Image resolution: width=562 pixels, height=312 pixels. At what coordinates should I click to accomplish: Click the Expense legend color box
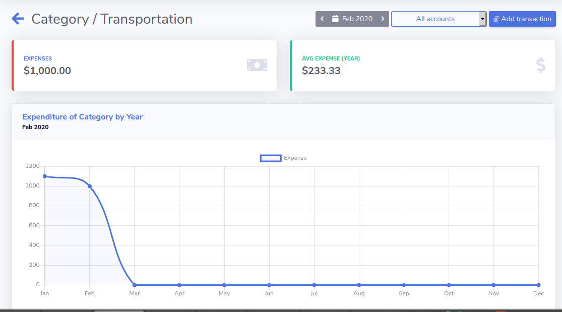click(x=271, y=158)
